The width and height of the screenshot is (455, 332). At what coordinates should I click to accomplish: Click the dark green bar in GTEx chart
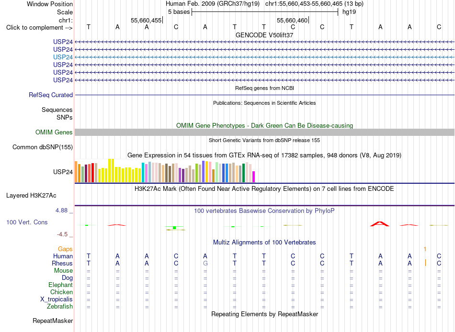point(243,173)
